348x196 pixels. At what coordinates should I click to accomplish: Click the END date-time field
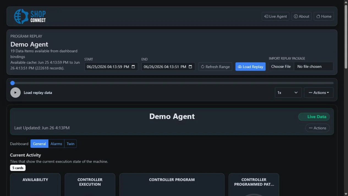(x=168, y=67)
